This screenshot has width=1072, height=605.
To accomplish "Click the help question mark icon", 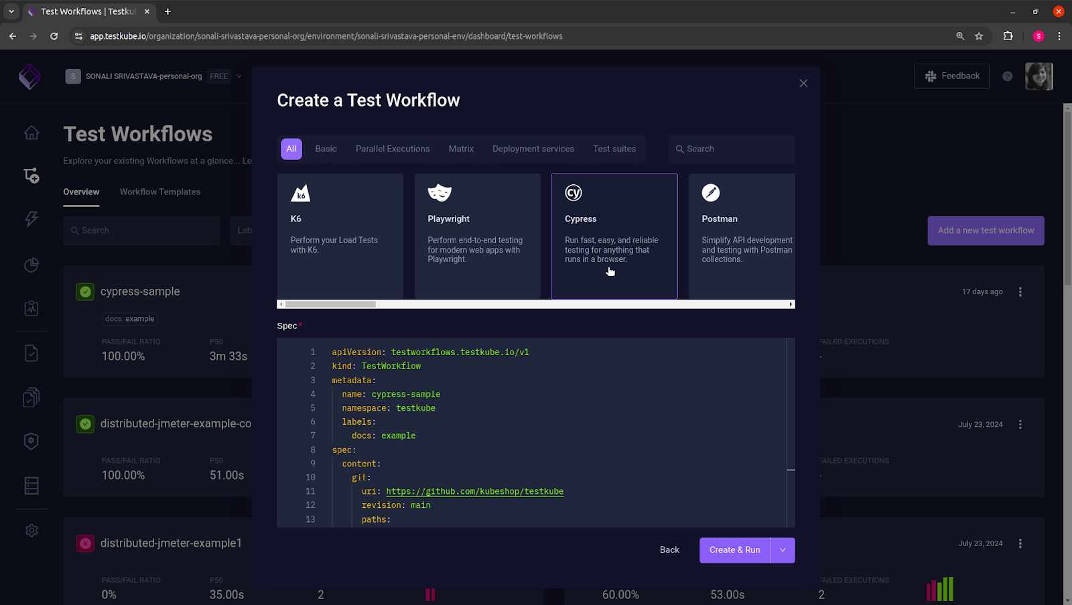I will point(1007,76).
